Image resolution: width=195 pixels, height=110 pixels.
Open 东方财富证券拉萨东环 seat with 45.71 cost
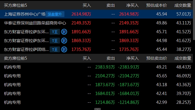coord(26,32)
